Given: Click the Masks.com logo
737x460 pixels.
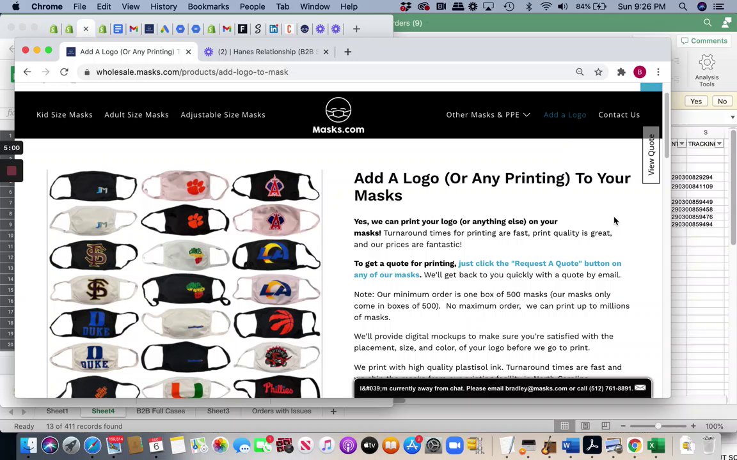Looking at the screenshot, I should 338,115.
